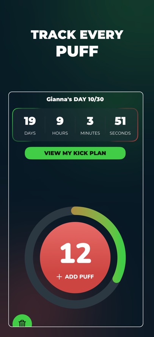Image resolution: width=154 pixels, height=337 pixels.
Task: Tap the 9 HOURS countdown cell
Action: tap(60, 125)
